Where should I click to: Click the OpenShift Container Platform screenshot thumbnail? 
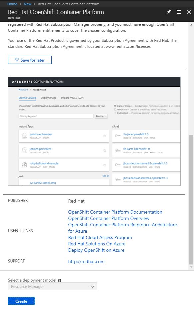[94, 131]
